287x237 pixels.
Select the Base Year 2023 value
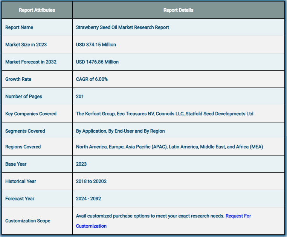point(81,164)
